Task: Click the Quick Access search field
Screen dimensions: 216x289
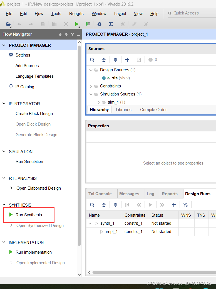Action: (x=192, y=13)
